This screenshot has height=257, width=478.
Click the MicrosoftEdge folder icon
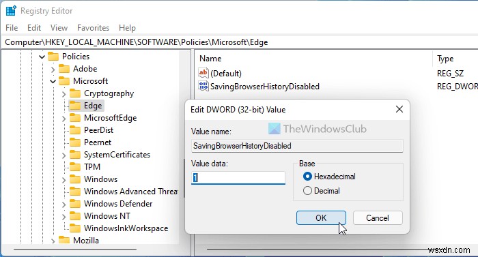[x=75, y=117]
